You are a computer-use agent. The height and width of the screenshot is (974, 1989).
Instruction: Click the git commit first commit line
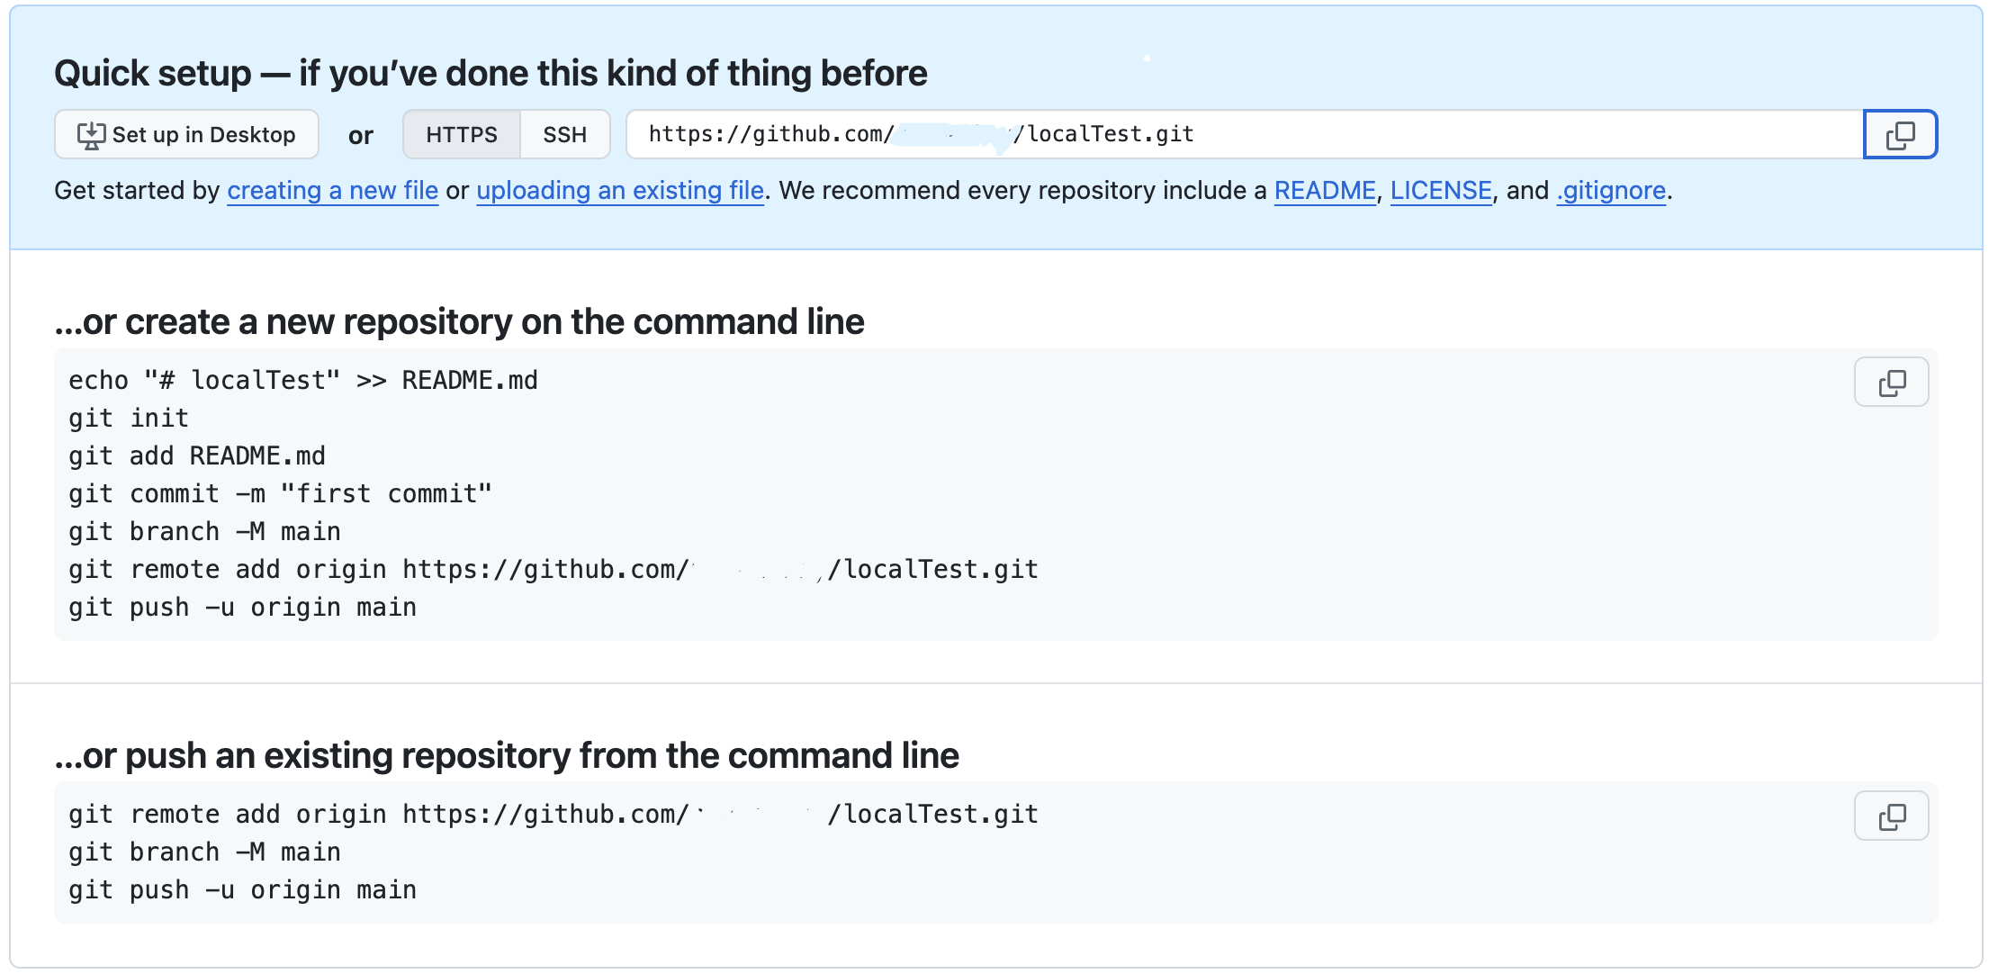coord(280,494)
